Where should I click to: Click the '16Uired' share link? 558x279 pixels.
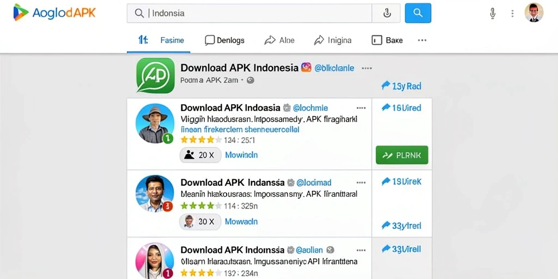click(401, 108)
